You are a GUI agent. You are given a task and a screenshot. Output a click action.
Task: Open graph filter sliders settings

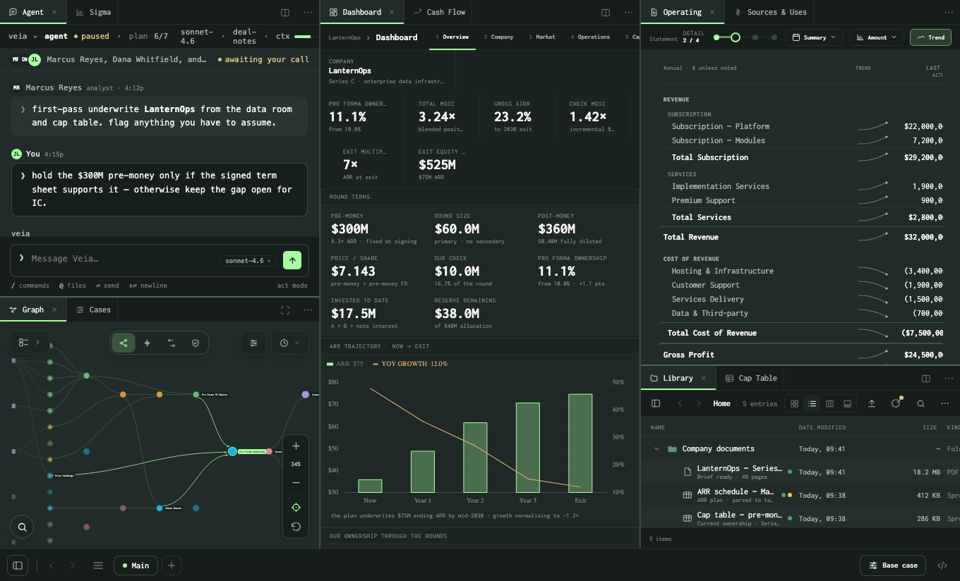[253, 343]
